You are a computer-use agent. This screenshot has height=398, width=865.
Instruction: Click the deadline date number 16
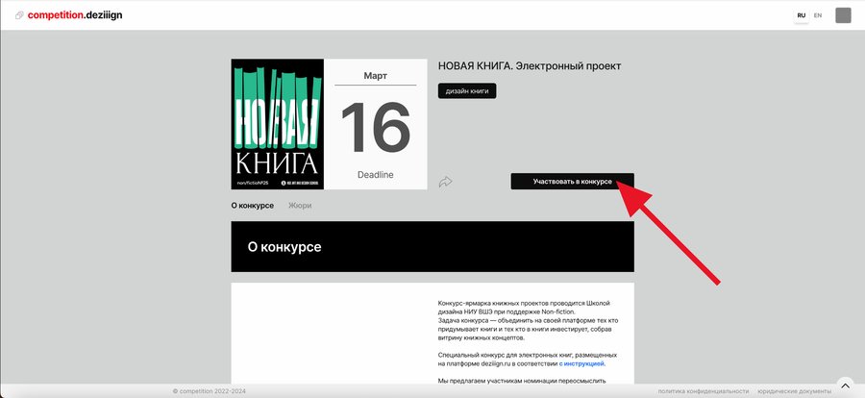[375, 128]
